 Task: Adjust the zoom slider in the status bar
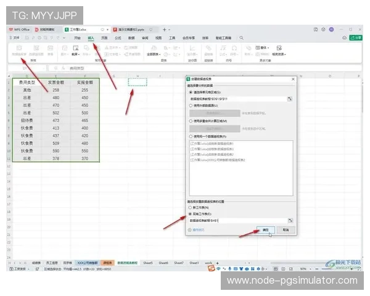(328, 269)
